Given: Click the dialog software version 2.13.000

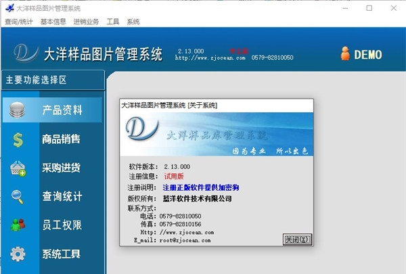Looking at the screenshot, I should (177, 166).
